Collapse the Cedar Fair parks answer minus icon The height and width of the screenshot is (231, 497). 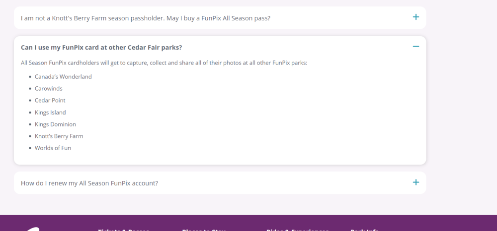pos(416,47)
